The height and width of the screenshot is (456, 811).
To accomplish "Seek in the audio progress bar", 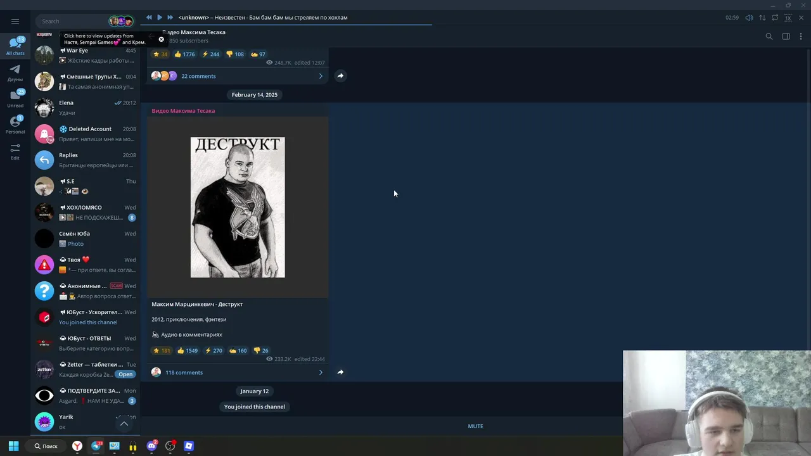I will [x=475, y=25].
